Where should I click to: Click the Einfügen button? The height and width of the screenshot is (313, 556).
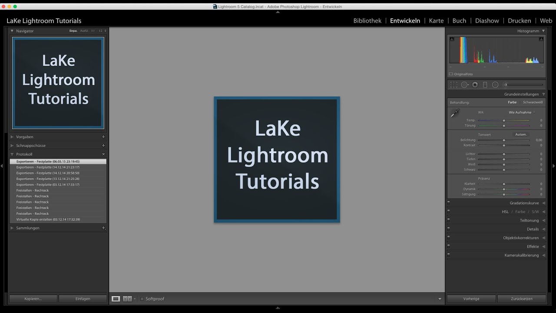click(x=83, y=299)
